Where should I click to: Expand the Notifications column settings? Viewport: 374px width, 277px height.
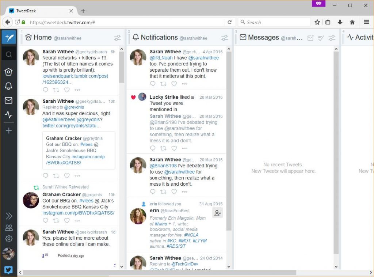[225, 38]
